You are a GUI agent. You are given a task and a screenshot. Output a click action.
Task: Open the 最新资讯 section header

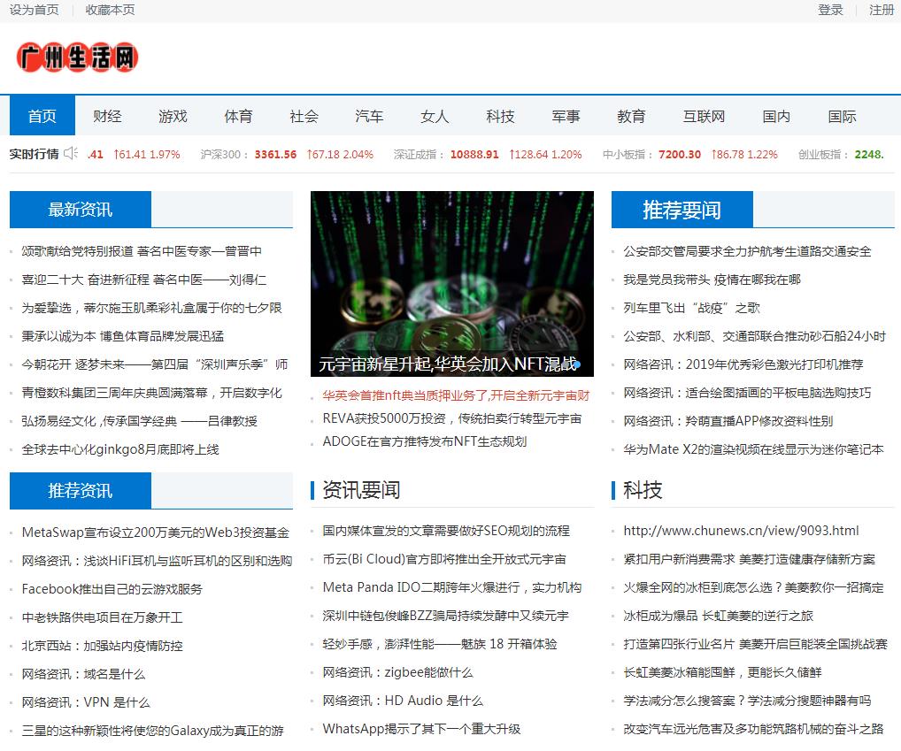[x=81, y=210]
